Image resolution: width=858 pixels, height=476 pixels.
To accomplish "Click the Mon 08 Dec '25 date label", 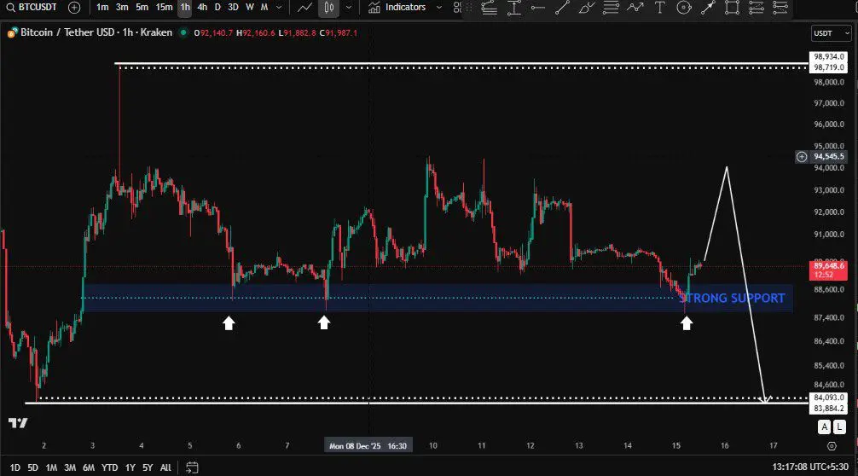I will [x=368, y=446].
